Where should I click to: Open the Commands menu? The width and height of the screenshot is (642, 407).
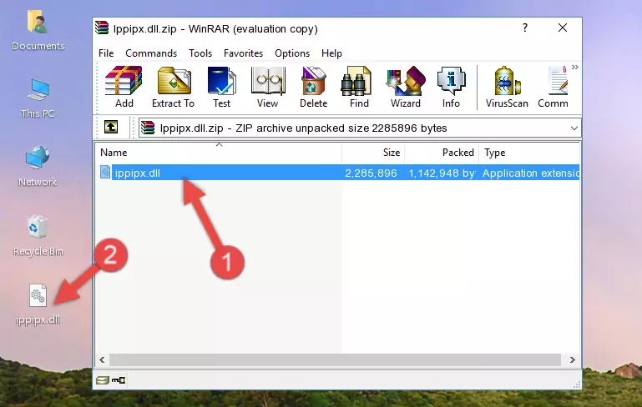(151, 53)
